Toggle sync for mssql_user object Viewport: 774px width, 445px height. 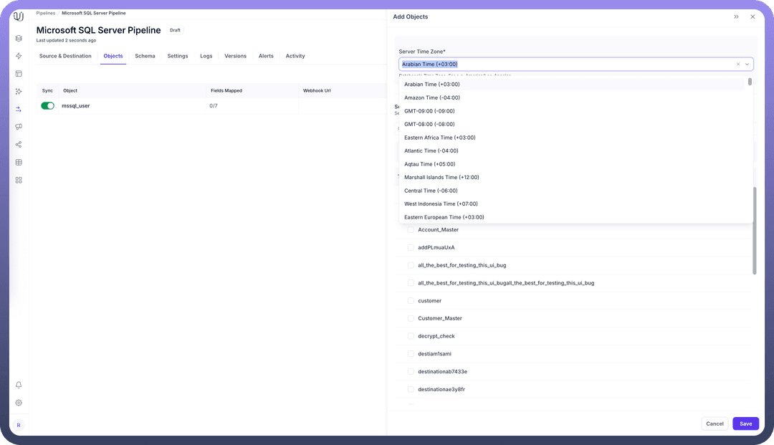[x=48, y=106]
